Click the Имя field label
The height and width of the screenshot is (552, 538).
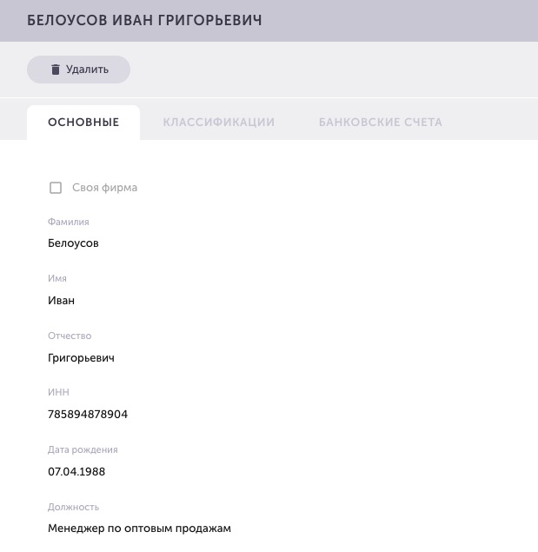click(x=57, y=278)
